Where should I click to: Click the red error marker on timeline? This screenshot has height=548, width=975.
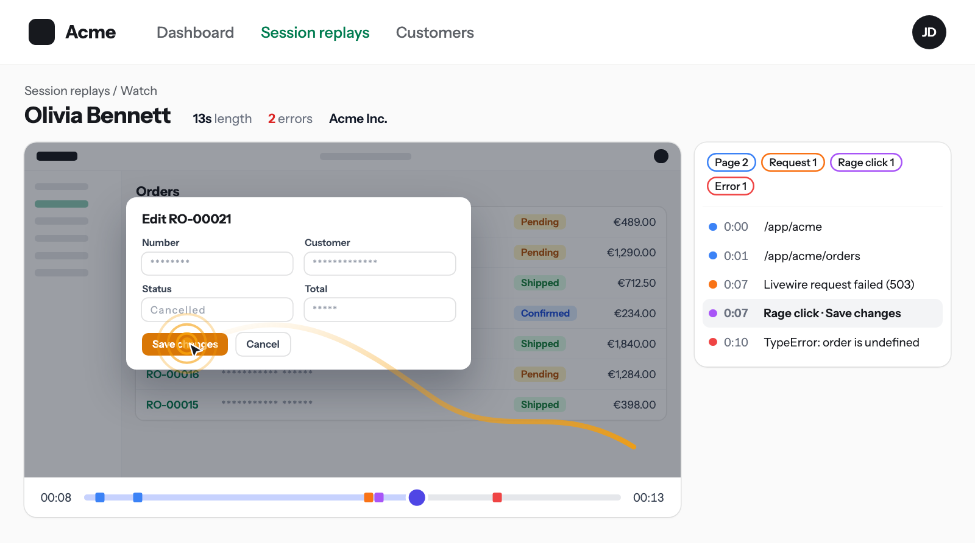click(497, 497)
